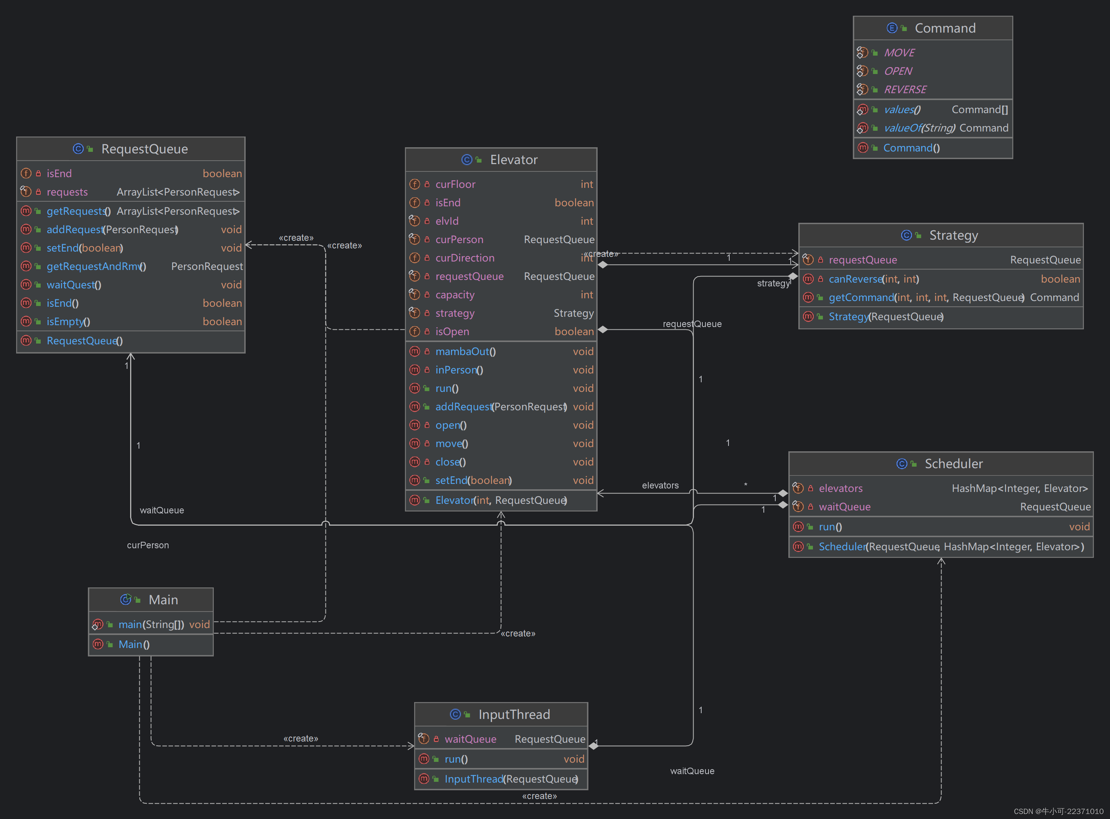This screenshot has height=819, width=1110.
Task: Select the Strategy class title
Action: click(x=953, y=235)
